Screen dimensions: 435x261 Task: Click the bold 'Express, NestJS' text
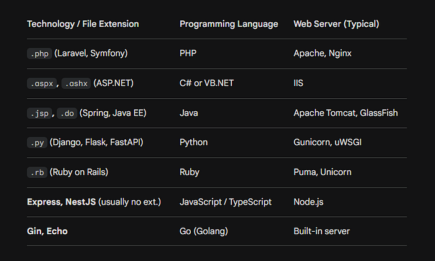click(62, 202)
